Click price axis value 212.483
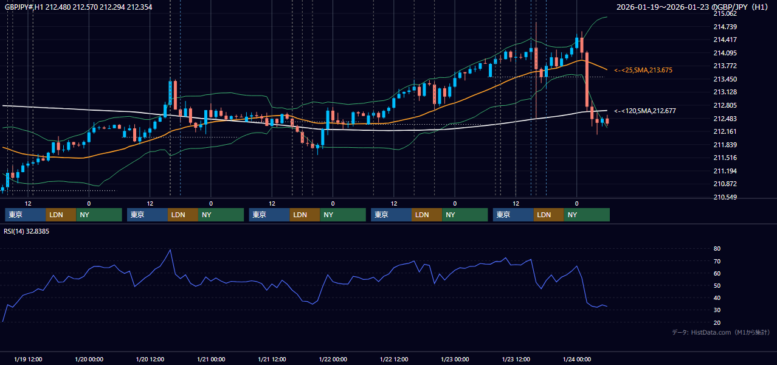777x365 pixels. coord(725,119)
